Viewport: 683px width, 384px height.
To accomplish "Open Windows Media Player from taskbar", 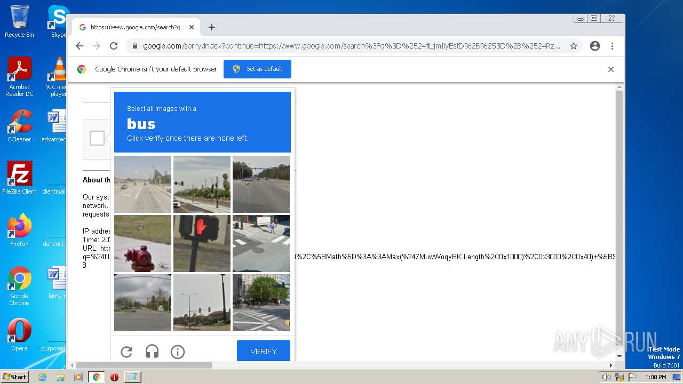I will [x=78, y=377].
